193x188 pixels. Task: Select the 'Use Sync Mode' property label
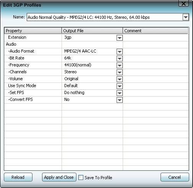pyautogui.click(x=22, y=86)
